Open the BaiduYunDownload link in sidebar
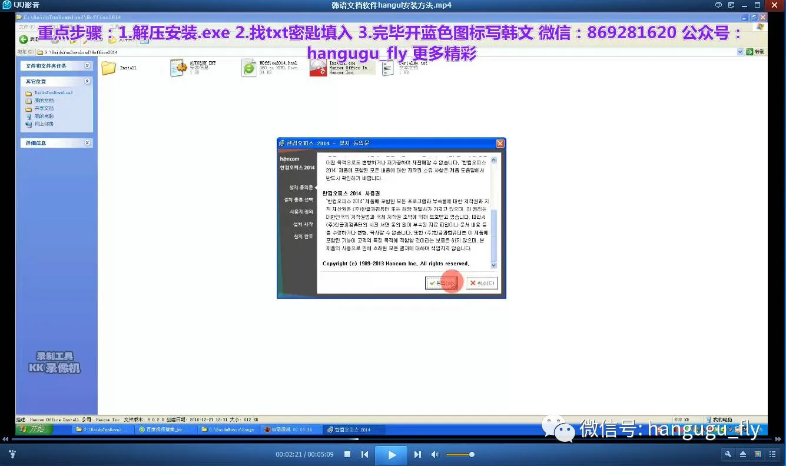786x466 pixels. click(x=54, y=93)
